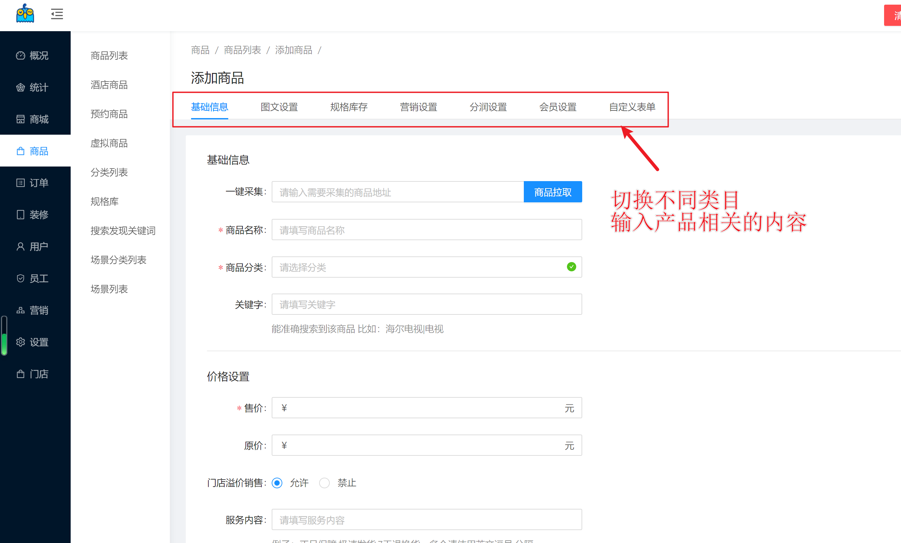Open the 订单 orders icon

21,183
